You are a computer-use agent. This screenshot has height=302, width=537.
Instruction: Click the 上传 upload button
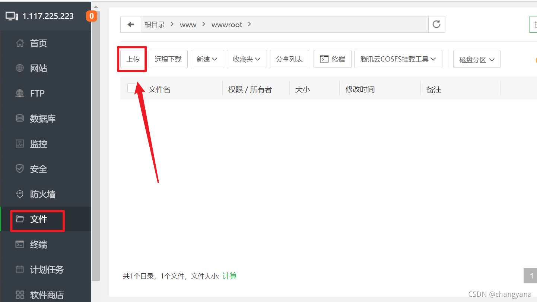[133, 59]
